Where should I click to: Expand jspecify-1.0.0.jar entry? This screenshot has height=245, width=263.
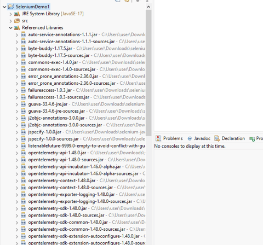(17, 132)
